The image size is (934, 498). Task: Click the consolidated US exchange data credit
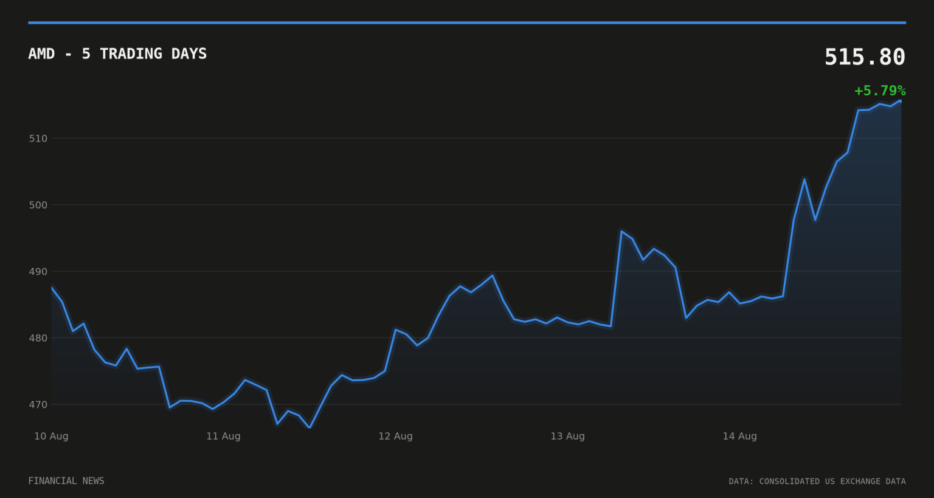coord(817,482)
